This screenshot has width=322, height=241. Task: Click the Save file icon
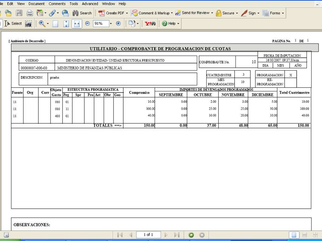pos(19,13)
